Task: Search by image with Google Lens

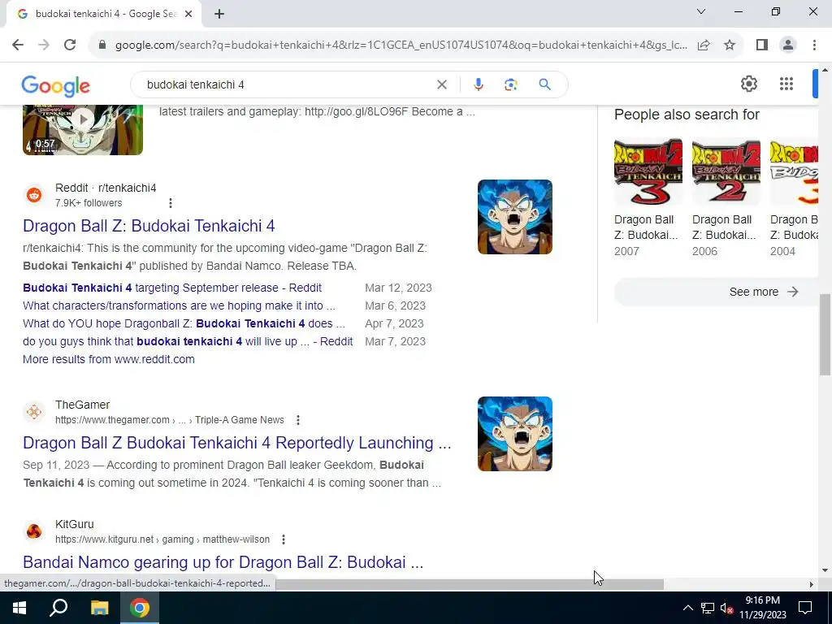Action: tap(510, 84)
